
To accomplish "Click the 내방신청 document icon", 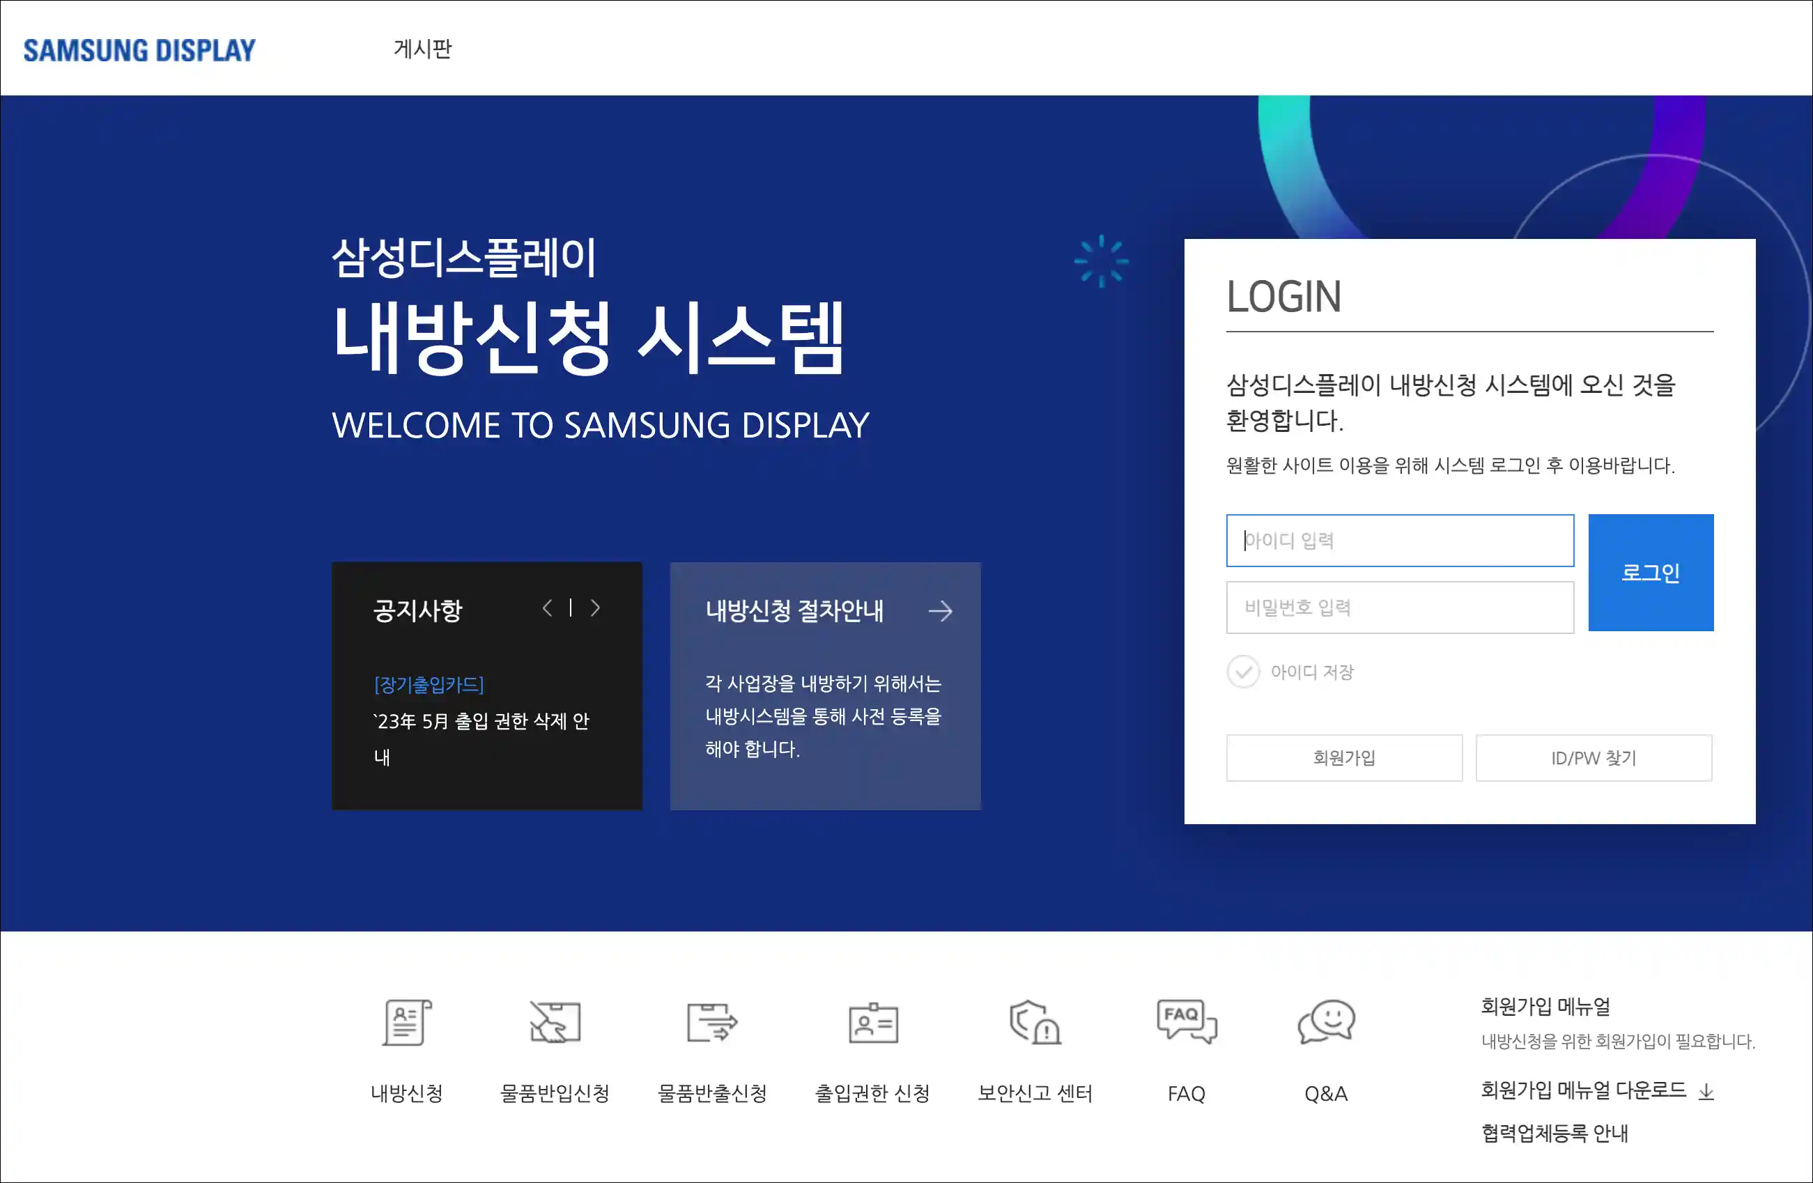I will [x=407, y=1022].
